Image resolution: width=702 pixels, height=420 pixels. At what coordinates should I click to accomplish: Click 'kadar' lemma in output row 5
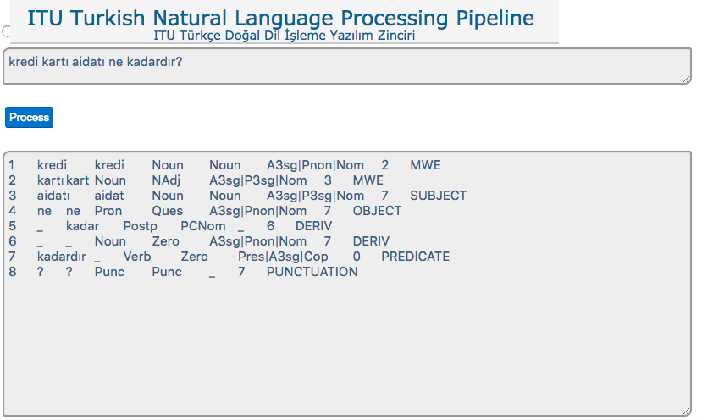82,226
